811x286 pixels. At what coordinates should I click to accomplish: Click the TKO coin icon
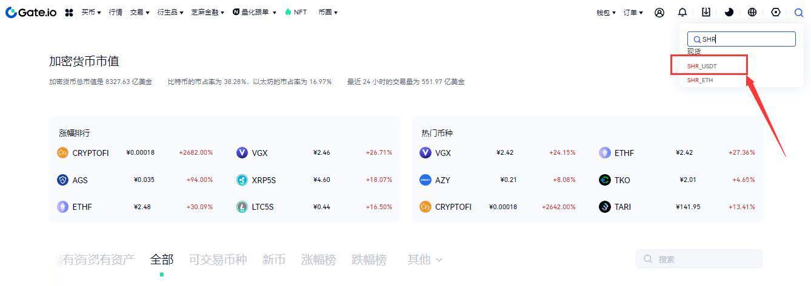coord(605,180)
